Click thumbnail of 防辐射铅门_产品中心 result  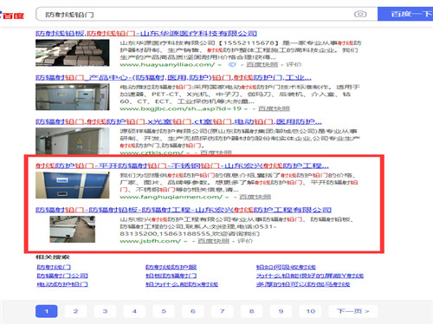click(73, 97)
